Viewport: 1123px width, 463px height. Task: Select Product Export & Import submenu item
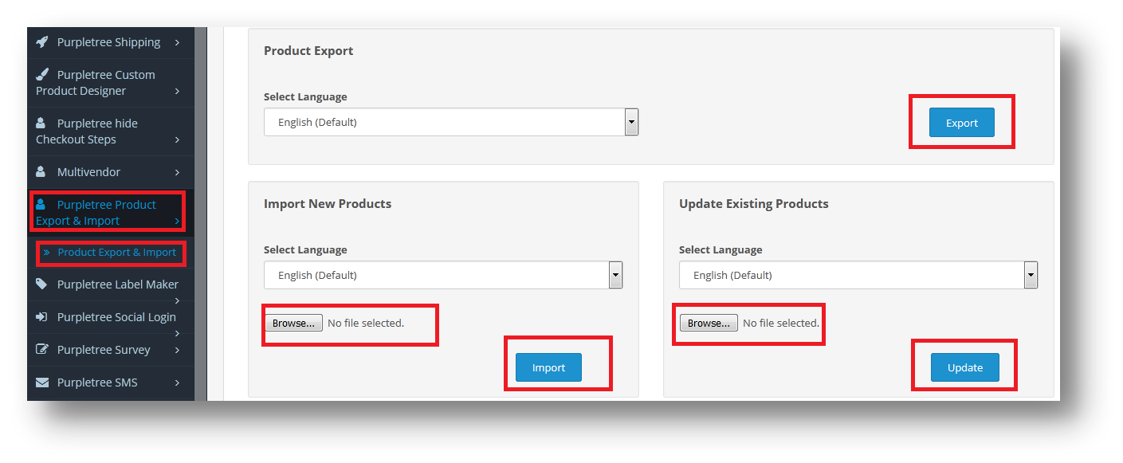click(x=111, y=253)
